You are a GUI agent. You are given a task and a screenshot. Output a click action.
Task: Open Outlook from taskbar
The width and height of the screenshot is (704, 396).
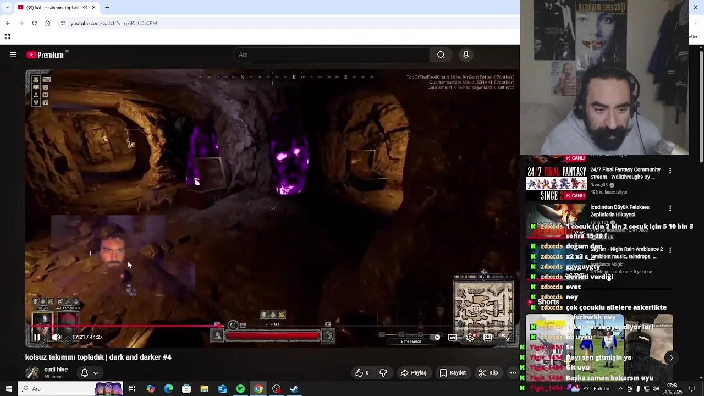pos(222,389)
